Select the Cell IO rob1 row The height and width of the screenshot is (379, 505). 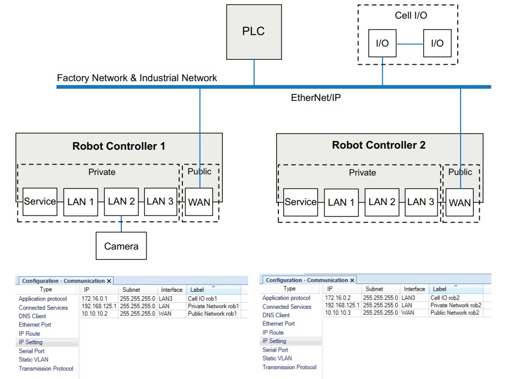point(204,298)
